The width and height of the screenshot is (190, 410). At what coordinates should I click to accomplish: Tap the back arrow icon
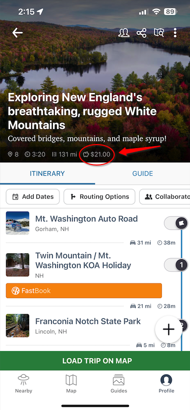tap(17, 33)
